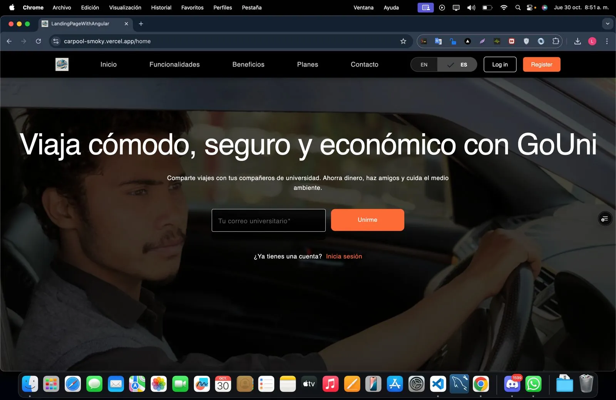The height and width of the screenshot is (400, 616).
Task: Click the blue unlocked padlock extension icon
Action: [x=453, y=41]
